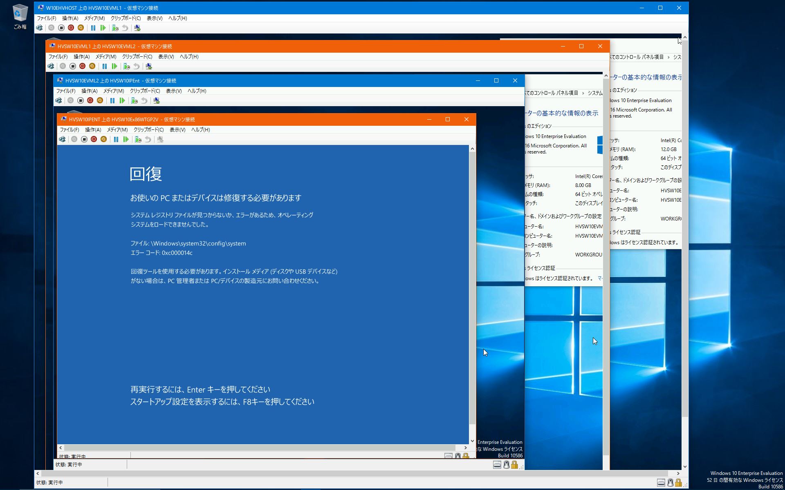The image size is (785, 490).
Task: Open 操作(A) menu in the HVSW10Ex86WTGP2V window
Action: click(x=93, y=130)
